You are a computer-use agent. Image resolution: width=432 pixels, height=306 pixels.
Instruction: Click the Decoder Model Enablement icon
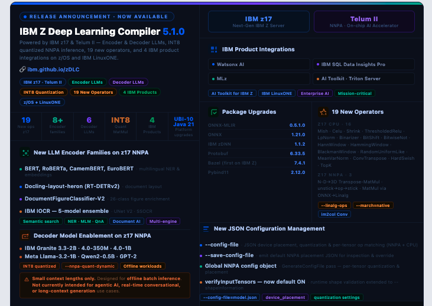25,236
